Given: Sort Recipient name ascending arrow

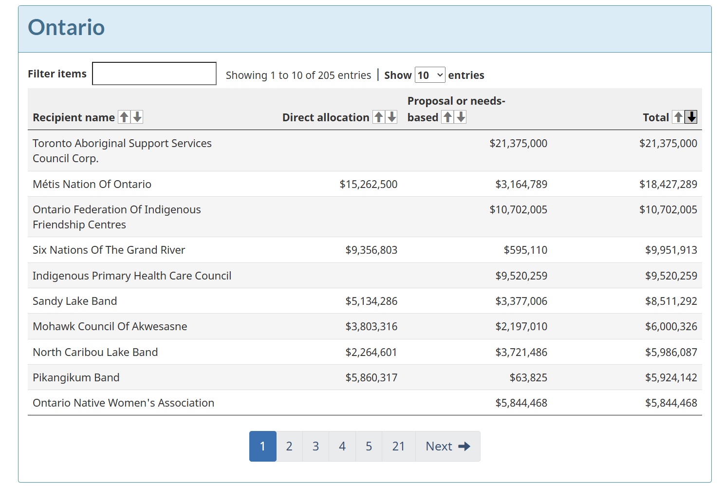Looking at the screenshot, I should pos(124,117).
